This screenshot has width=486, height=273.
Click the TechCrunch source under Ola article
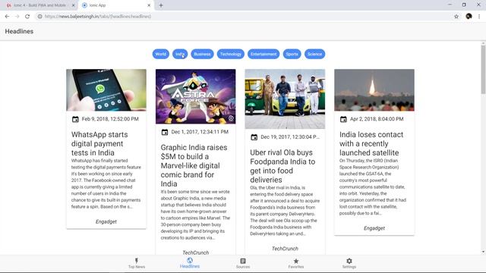click(285, 249)
